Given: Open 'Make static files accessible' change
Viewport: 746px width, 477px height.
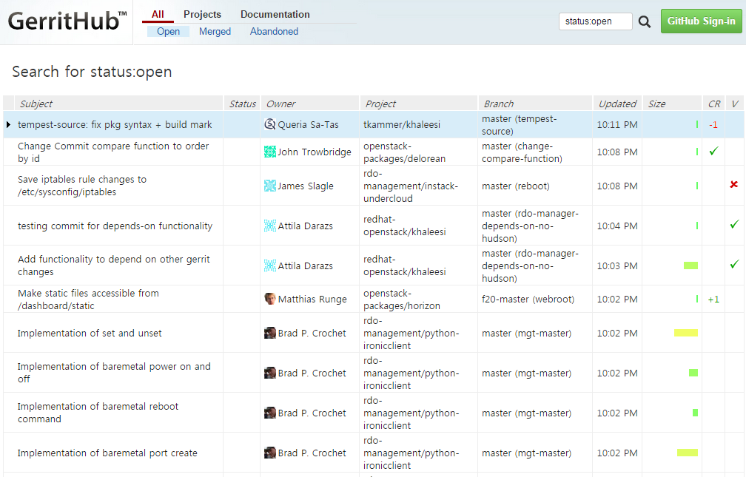Looking at the screenshot, I should (88, 299).
